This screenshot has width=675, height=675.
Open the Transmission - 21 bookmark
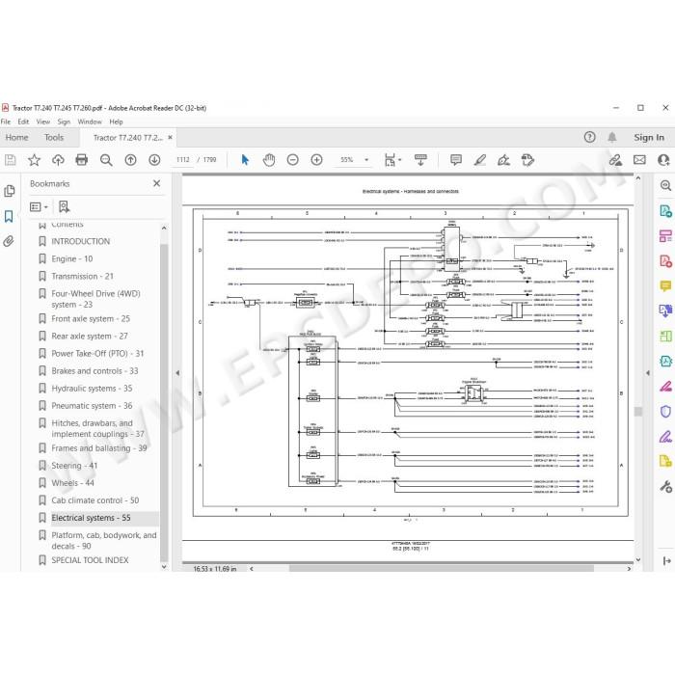(82, 276)
